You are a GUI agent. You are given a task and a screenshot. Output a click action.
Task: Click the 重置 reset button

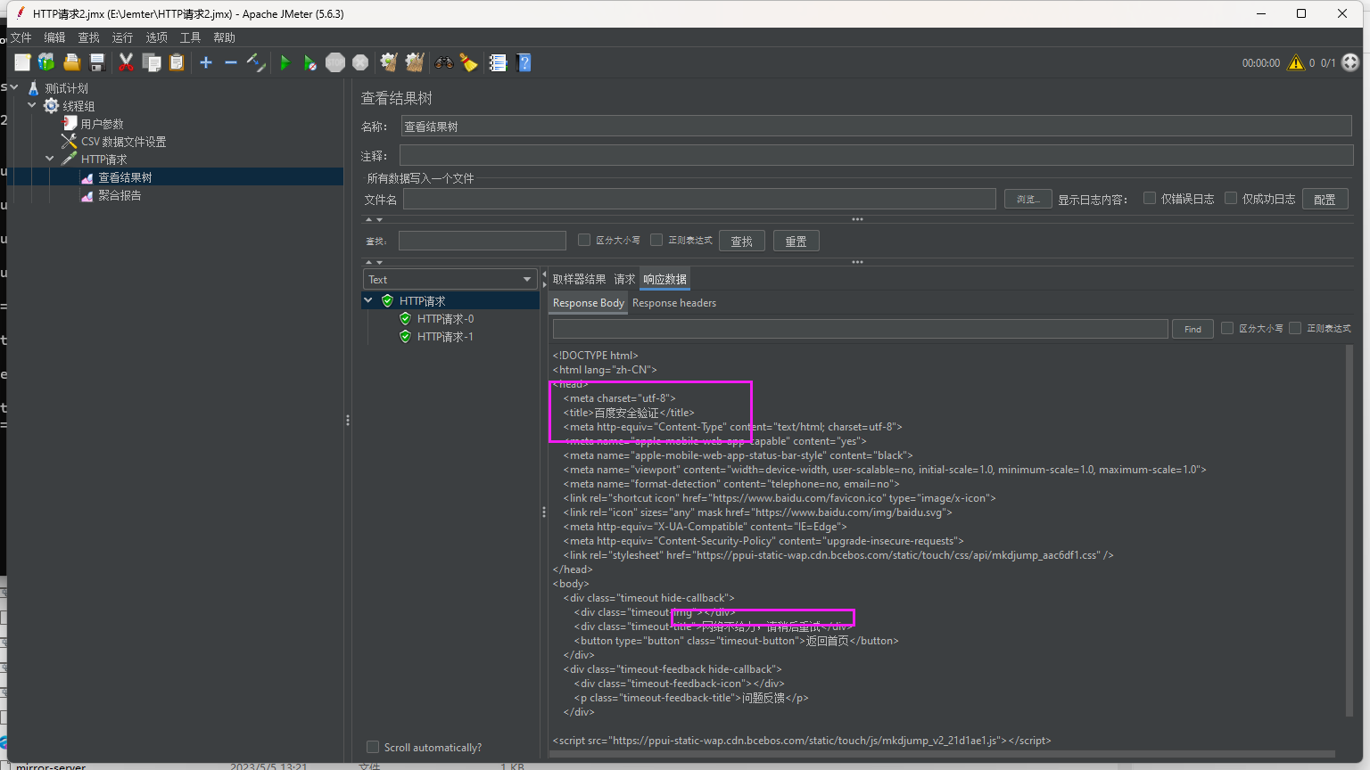796,241
